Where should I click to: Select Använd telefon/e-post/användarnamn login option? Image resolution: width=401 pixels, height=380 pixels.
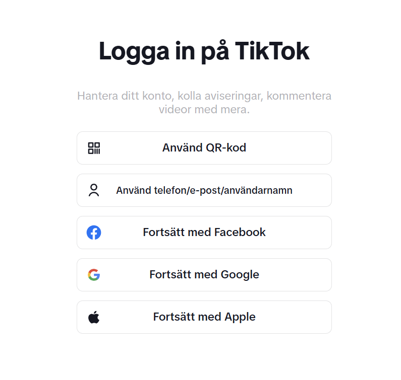204,190
